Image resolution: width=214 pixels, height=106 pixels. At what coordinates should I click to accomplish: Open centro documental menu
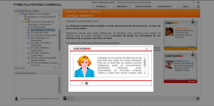(143, 6)
